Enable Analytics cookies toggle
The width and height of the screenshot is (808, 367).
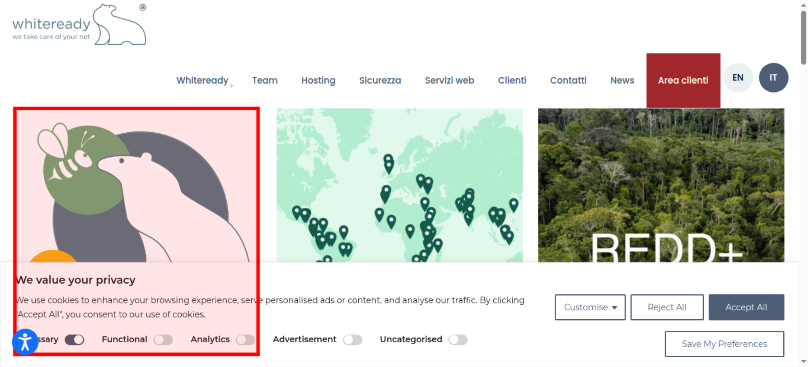tap(246, 340)
